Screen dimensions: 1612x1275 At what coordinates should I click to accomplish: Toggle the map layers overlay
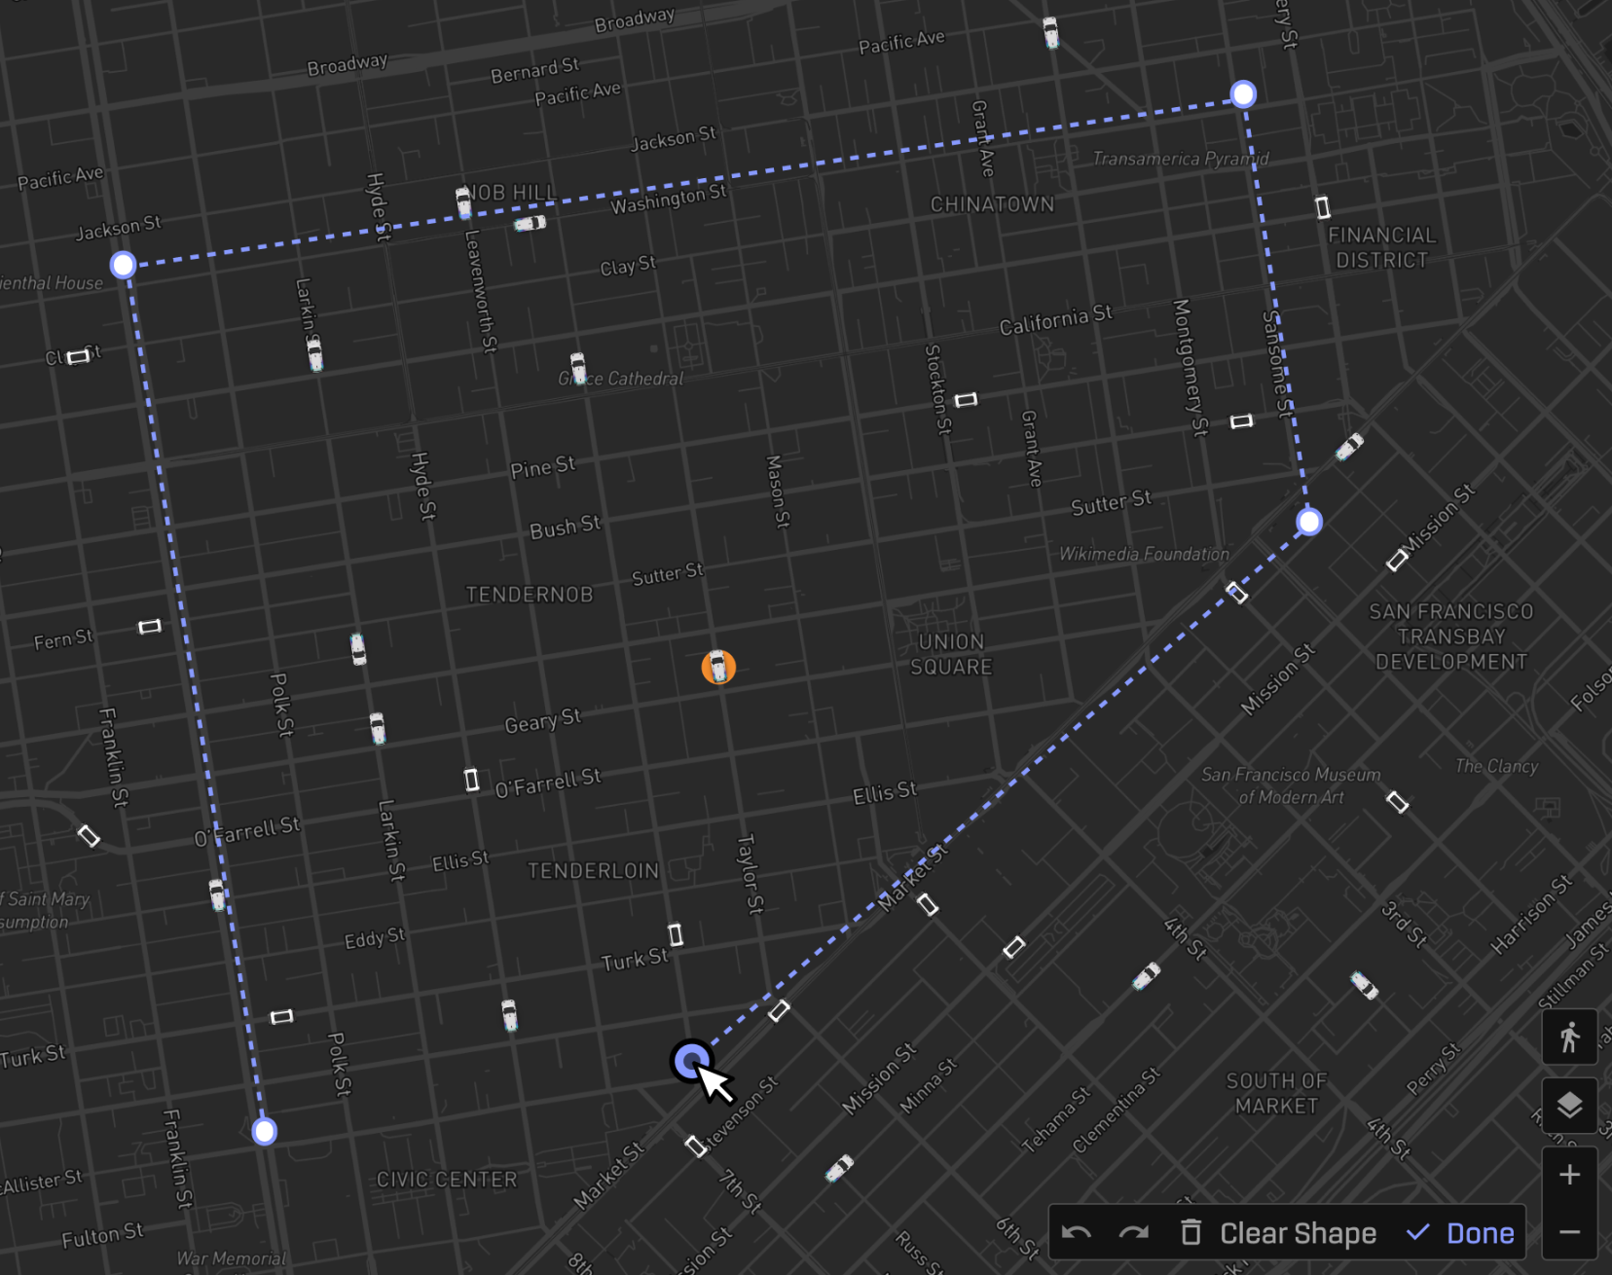(1568, 1106)
